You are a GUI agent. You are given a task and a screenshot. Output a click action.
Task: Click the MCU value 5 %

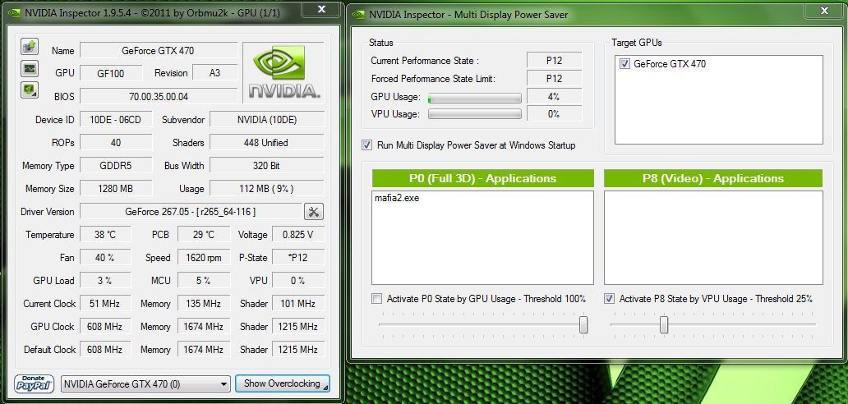coord(204,280)
